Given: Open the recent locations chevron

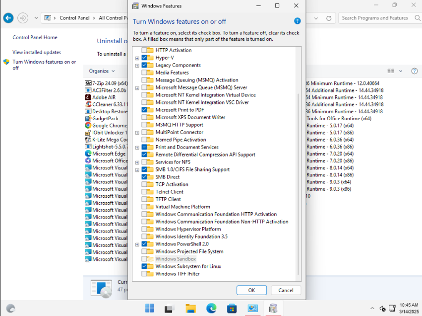Looking at the screenshot, I should (x=36, y=18).
